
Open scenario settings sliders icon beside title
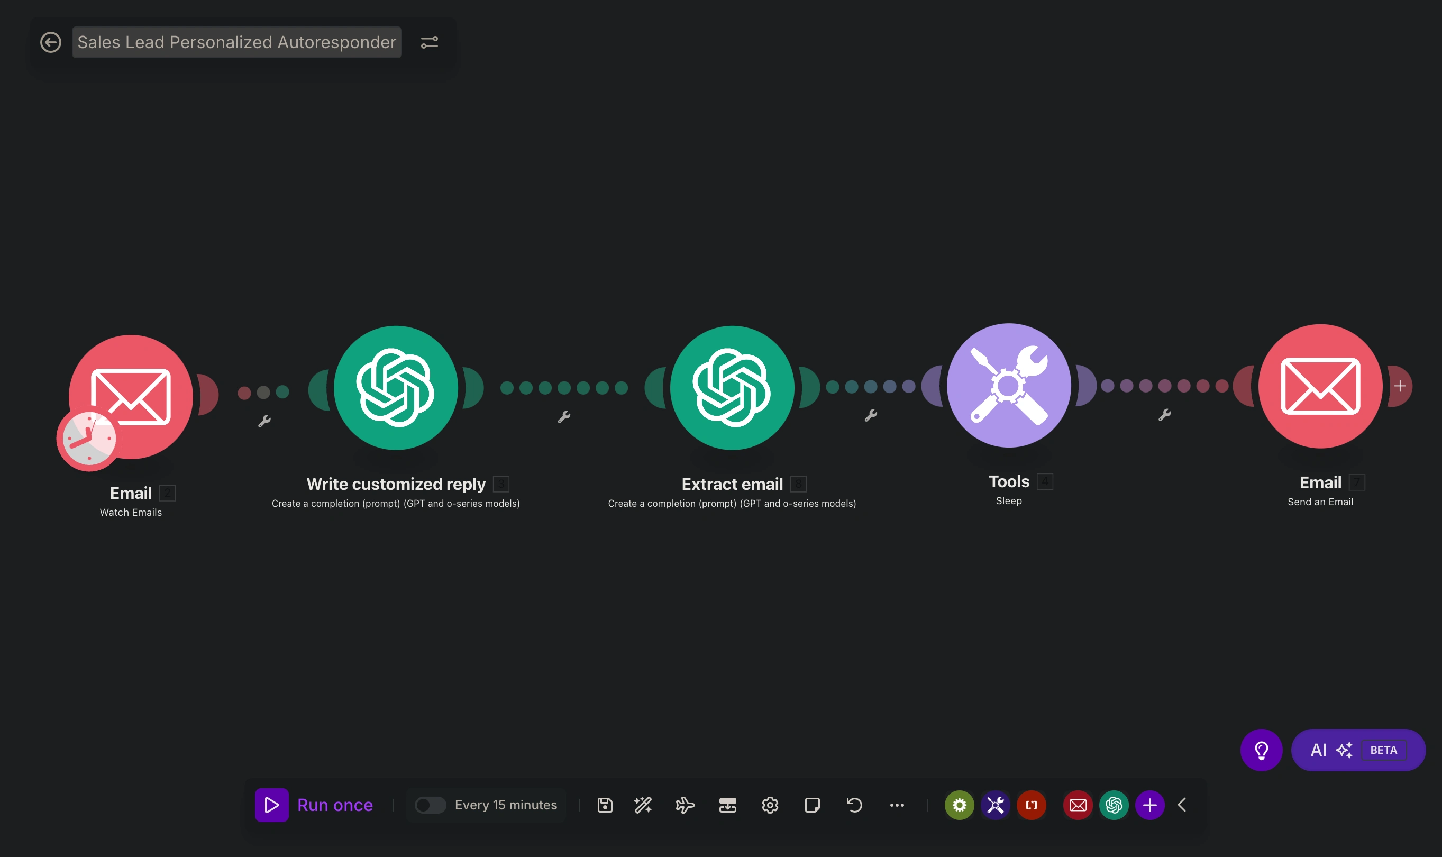429,42
